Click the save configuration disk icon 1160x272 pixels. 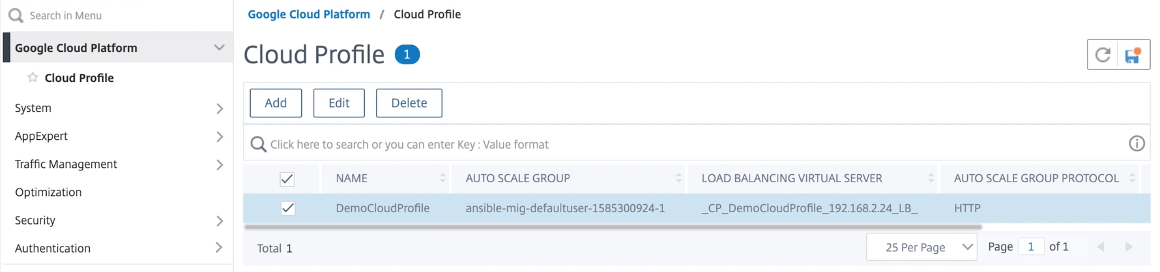pos(1133,55)
